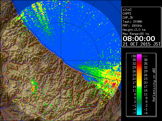Select the 'Height:3.0 km' line

tap(134, 30)
